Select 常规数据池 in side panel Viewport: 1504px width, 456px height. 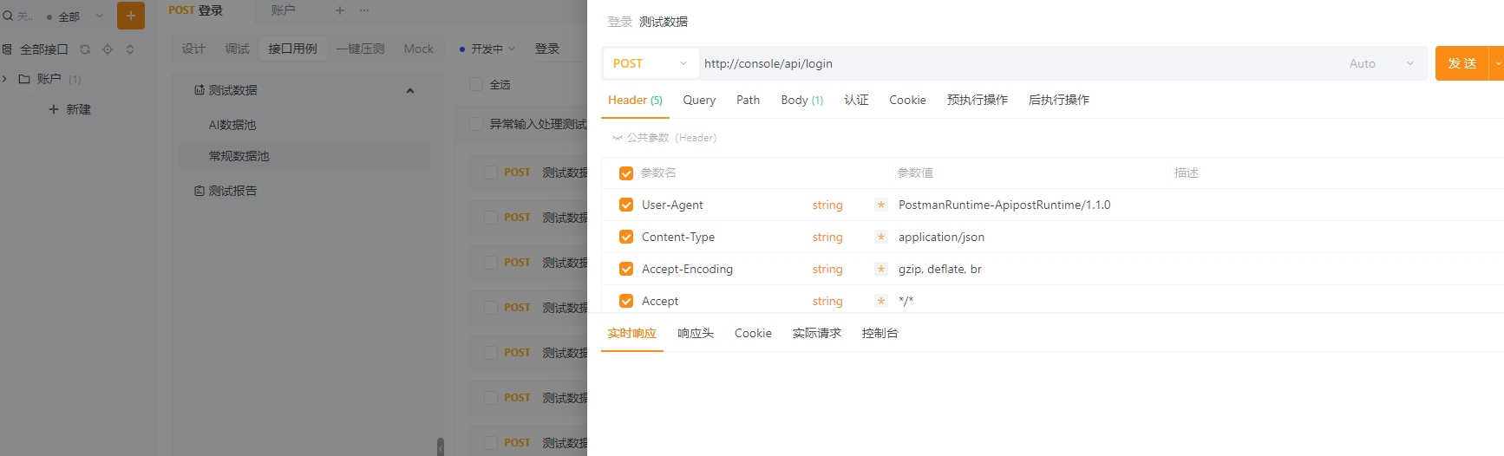[304, 156]
